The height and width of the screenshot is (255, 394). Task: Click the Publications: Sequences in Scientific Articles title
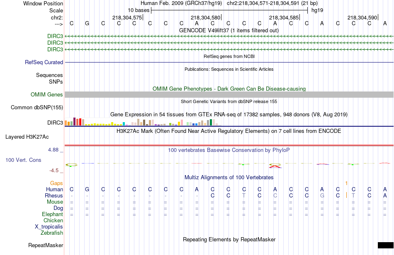coord(229,69)
